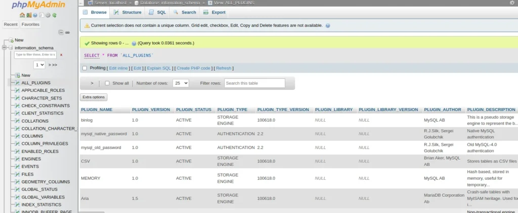Click the ALL_PLUGINS view icon in tree
Viewport: 518px width, 213px height.
tap(18, 83)
